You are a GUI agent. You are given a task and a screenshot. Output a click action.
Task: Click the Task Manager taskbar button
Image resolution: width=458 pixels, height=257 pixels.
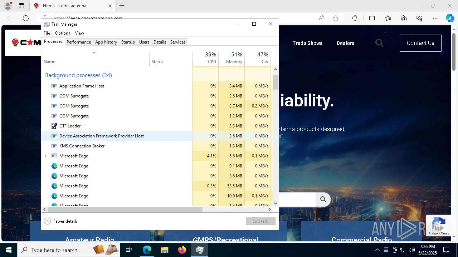click(x=200, y=250)
